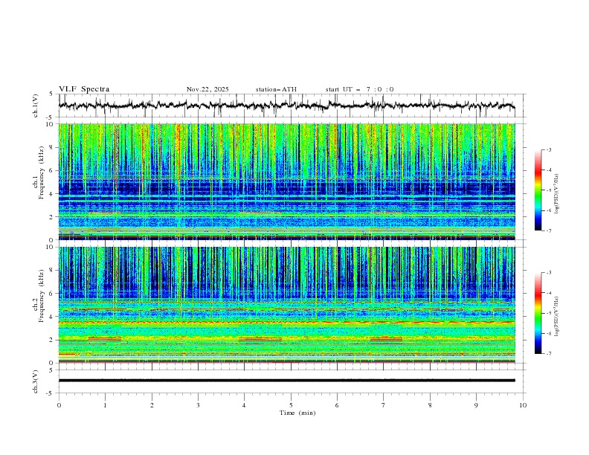Click the ch.1 spectrogram panel
This screenshot has height=455, width=589.
(x=287, y=181)
